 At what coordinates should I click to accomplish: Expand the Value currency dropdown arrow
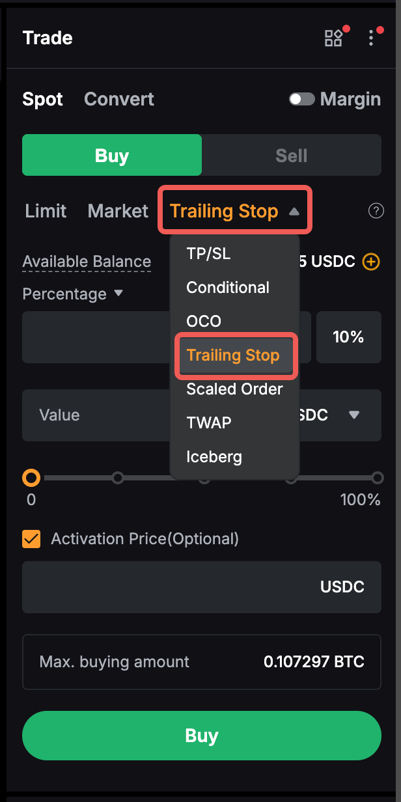(354, 415)
